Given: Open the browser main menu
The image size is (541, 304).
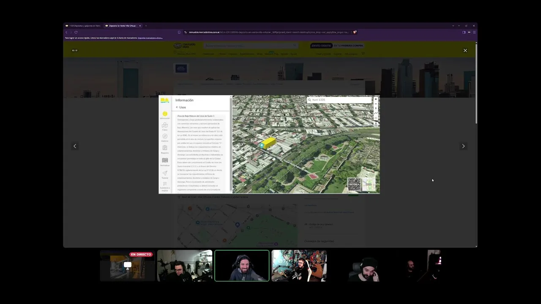Looking at the screenshot, I should coord(474,32).
